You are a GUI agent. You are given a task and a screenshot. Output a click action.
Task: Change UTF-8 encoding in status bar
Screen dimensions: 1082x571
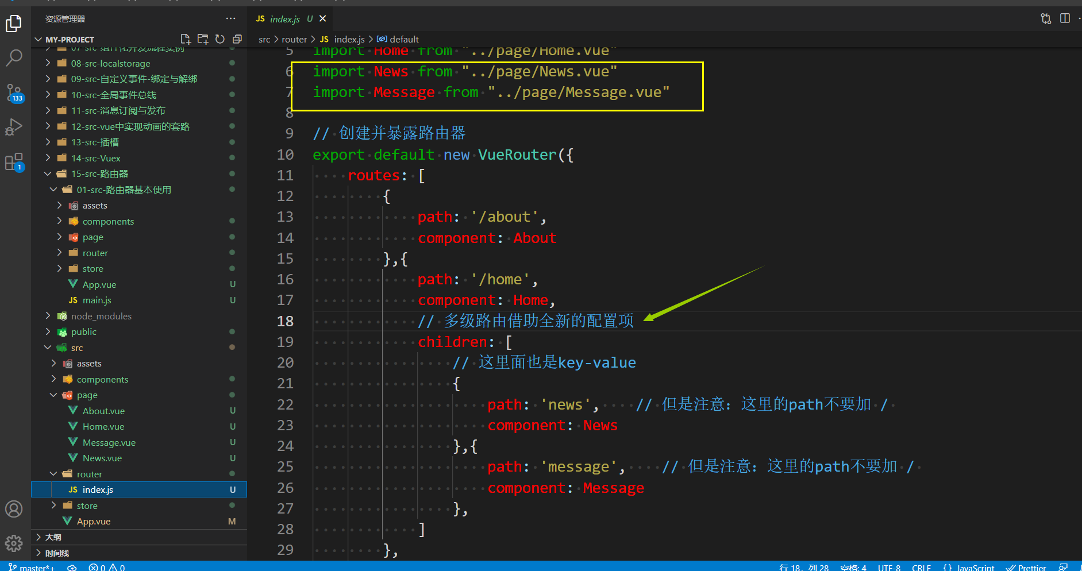889,567
